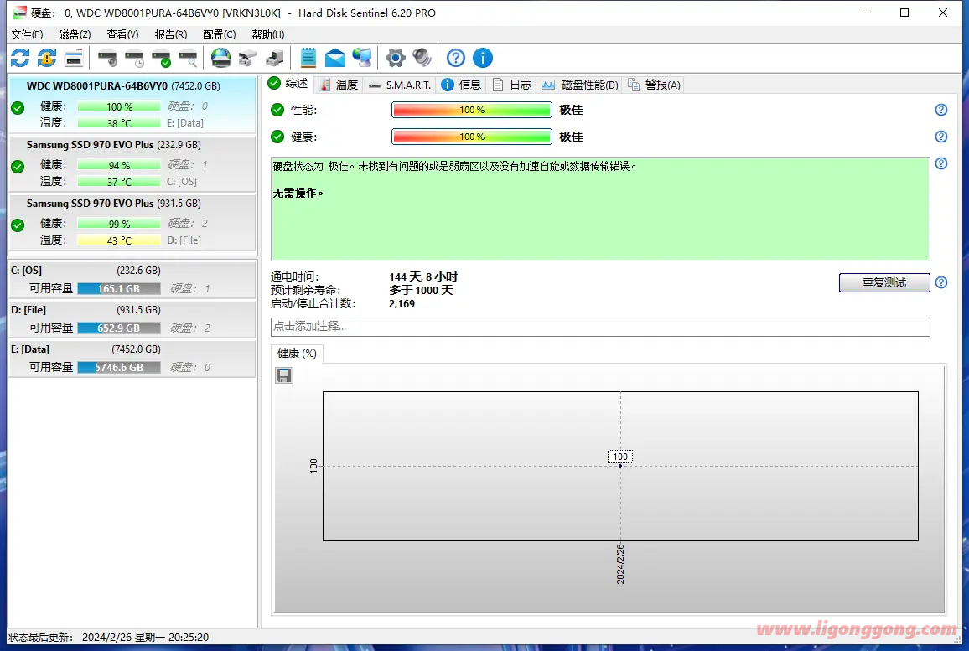Open the 帮助(H) menu
Screen dimensions: 969x651
coord(267,34)
